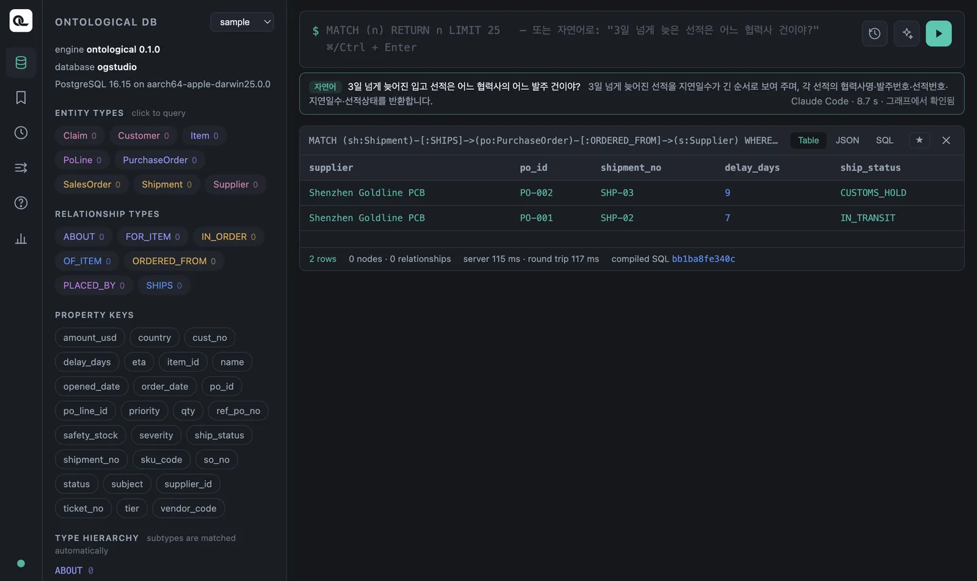Click the vendor_code property key chip
This screenshot has width=977, height=581.
[x=188, y=508]
